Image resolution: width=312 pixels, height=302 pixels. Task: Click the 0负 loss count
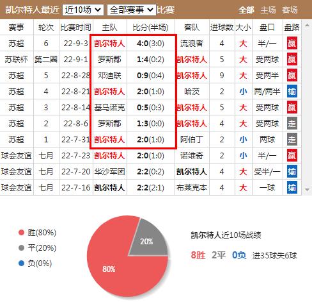coord(239,255)
